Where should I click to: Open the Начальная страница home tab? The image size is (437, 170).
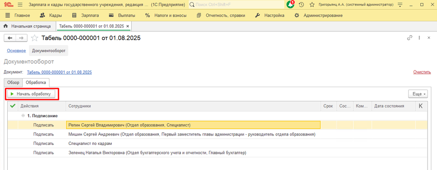point(28,26)
